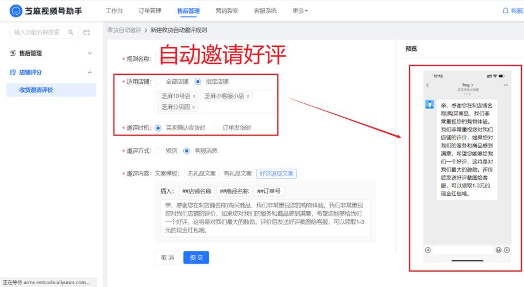
Task: Select 客服消息 invite method
Action: [187, 151]
